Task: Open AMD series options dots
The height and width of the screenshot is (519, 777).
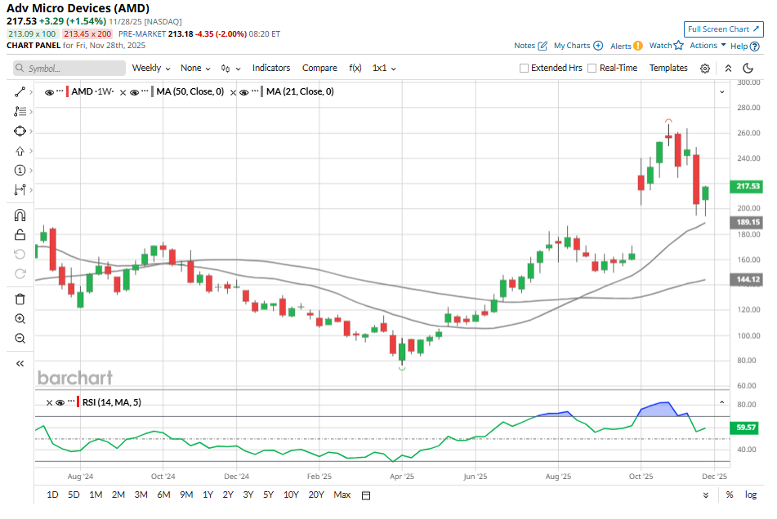Action: pyautogui.click(x=60, y=91)
